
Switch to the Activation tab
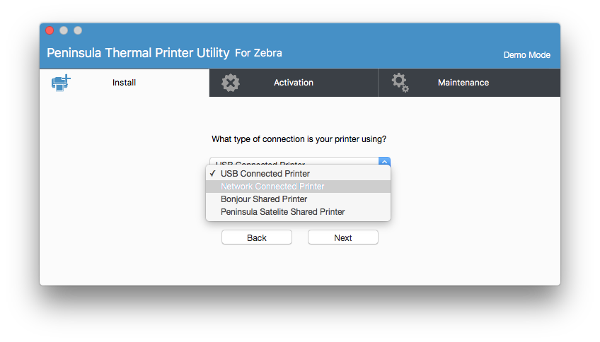294,83
